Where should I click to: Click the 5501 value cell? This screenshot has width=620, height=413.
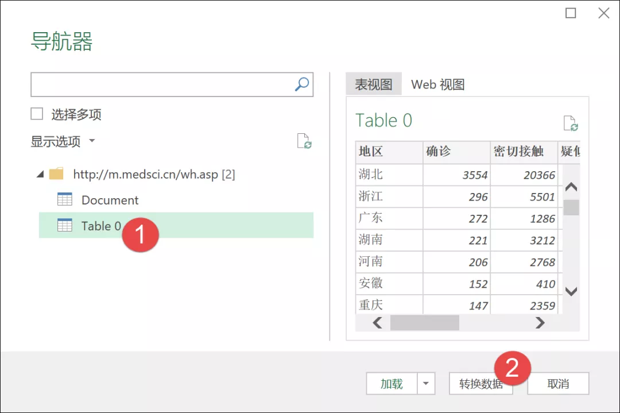click(524, 196)
